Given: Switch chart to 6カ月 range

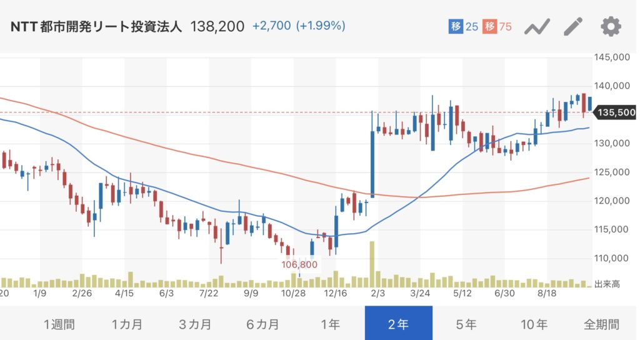Looking at the screenshot, I should coord(262,324).
